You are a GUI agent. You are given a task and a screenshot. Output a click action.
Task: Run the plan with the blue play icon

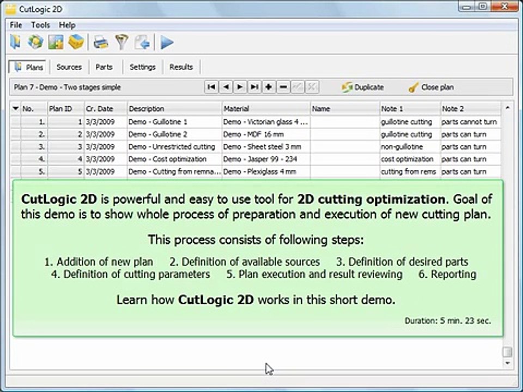167,42
